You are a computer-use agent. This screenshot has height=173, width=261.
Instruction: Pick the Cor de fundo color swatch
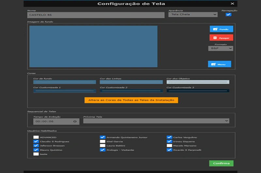coord(65,82)
